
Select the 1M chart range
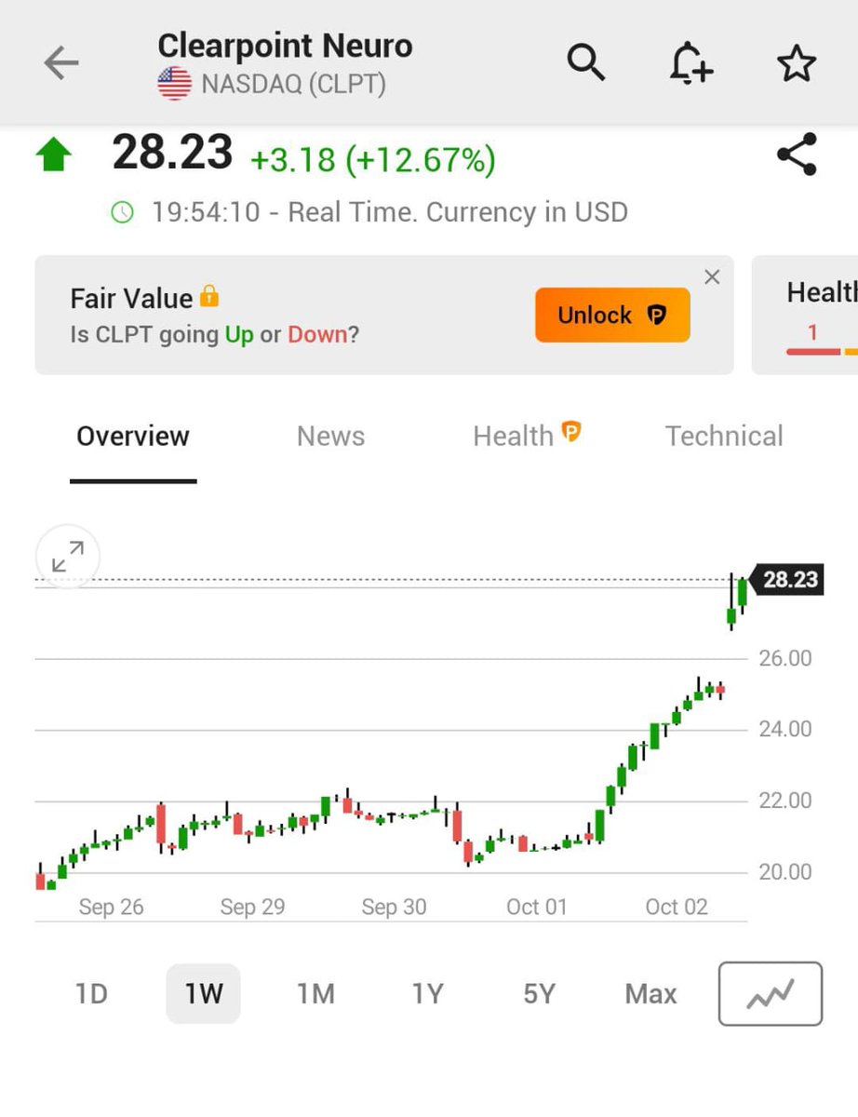tap(315, 994)
